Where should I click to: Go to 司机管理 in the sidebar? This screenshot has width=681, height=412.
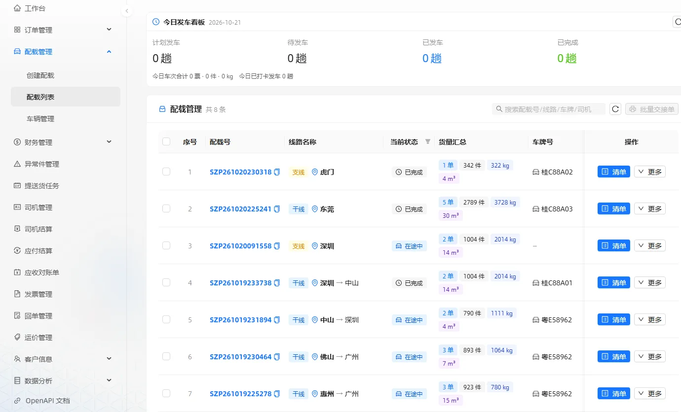pos(65,207)
